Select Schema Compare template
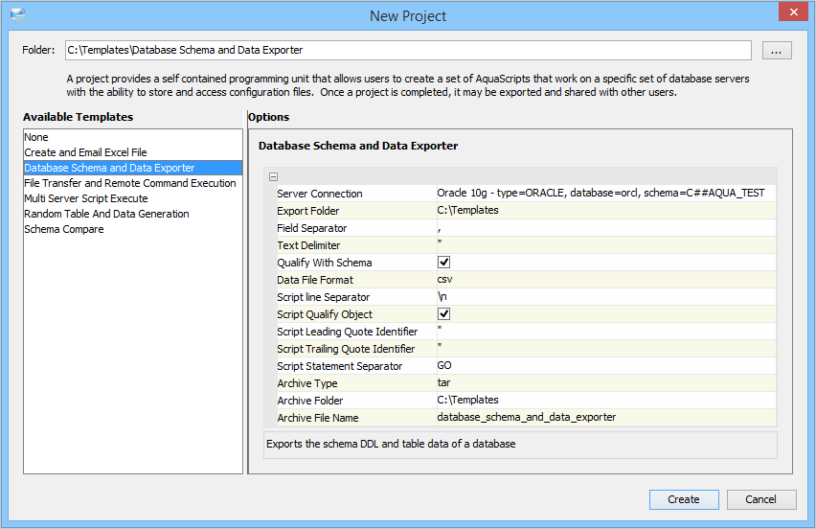The image size is (816, 529). [64, 229]
